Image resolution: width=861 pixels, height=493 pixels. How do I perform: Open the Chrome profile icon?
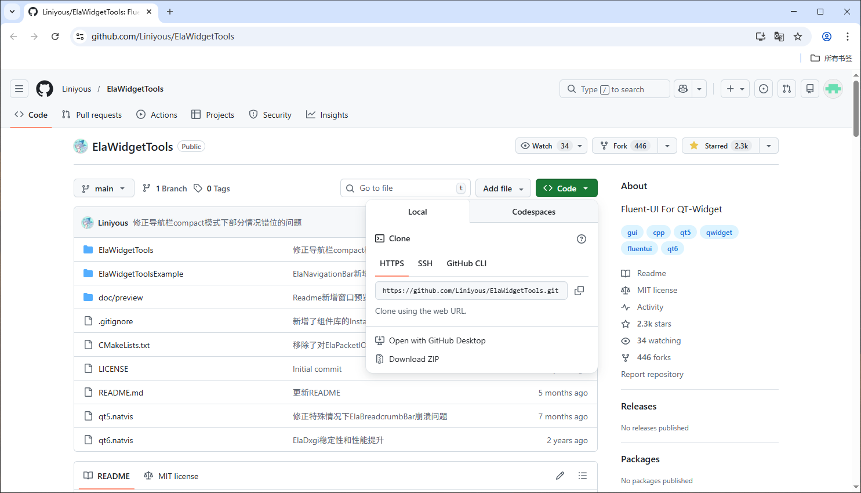[827, 37]
